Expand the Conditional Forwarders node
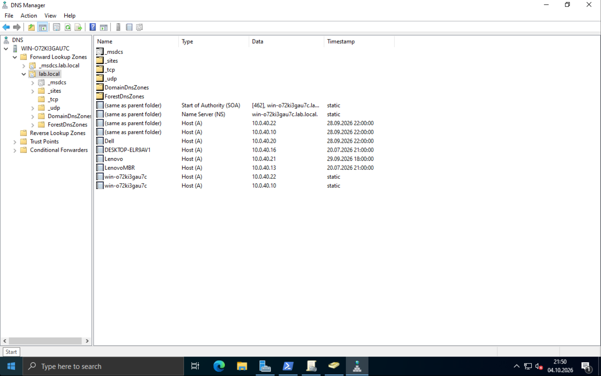 pos(15,150)
